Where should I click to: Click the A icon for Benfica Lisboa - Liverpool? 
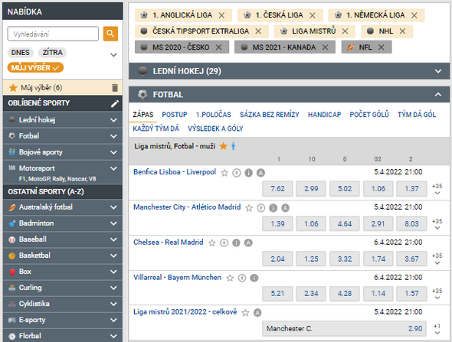(260, 173)
